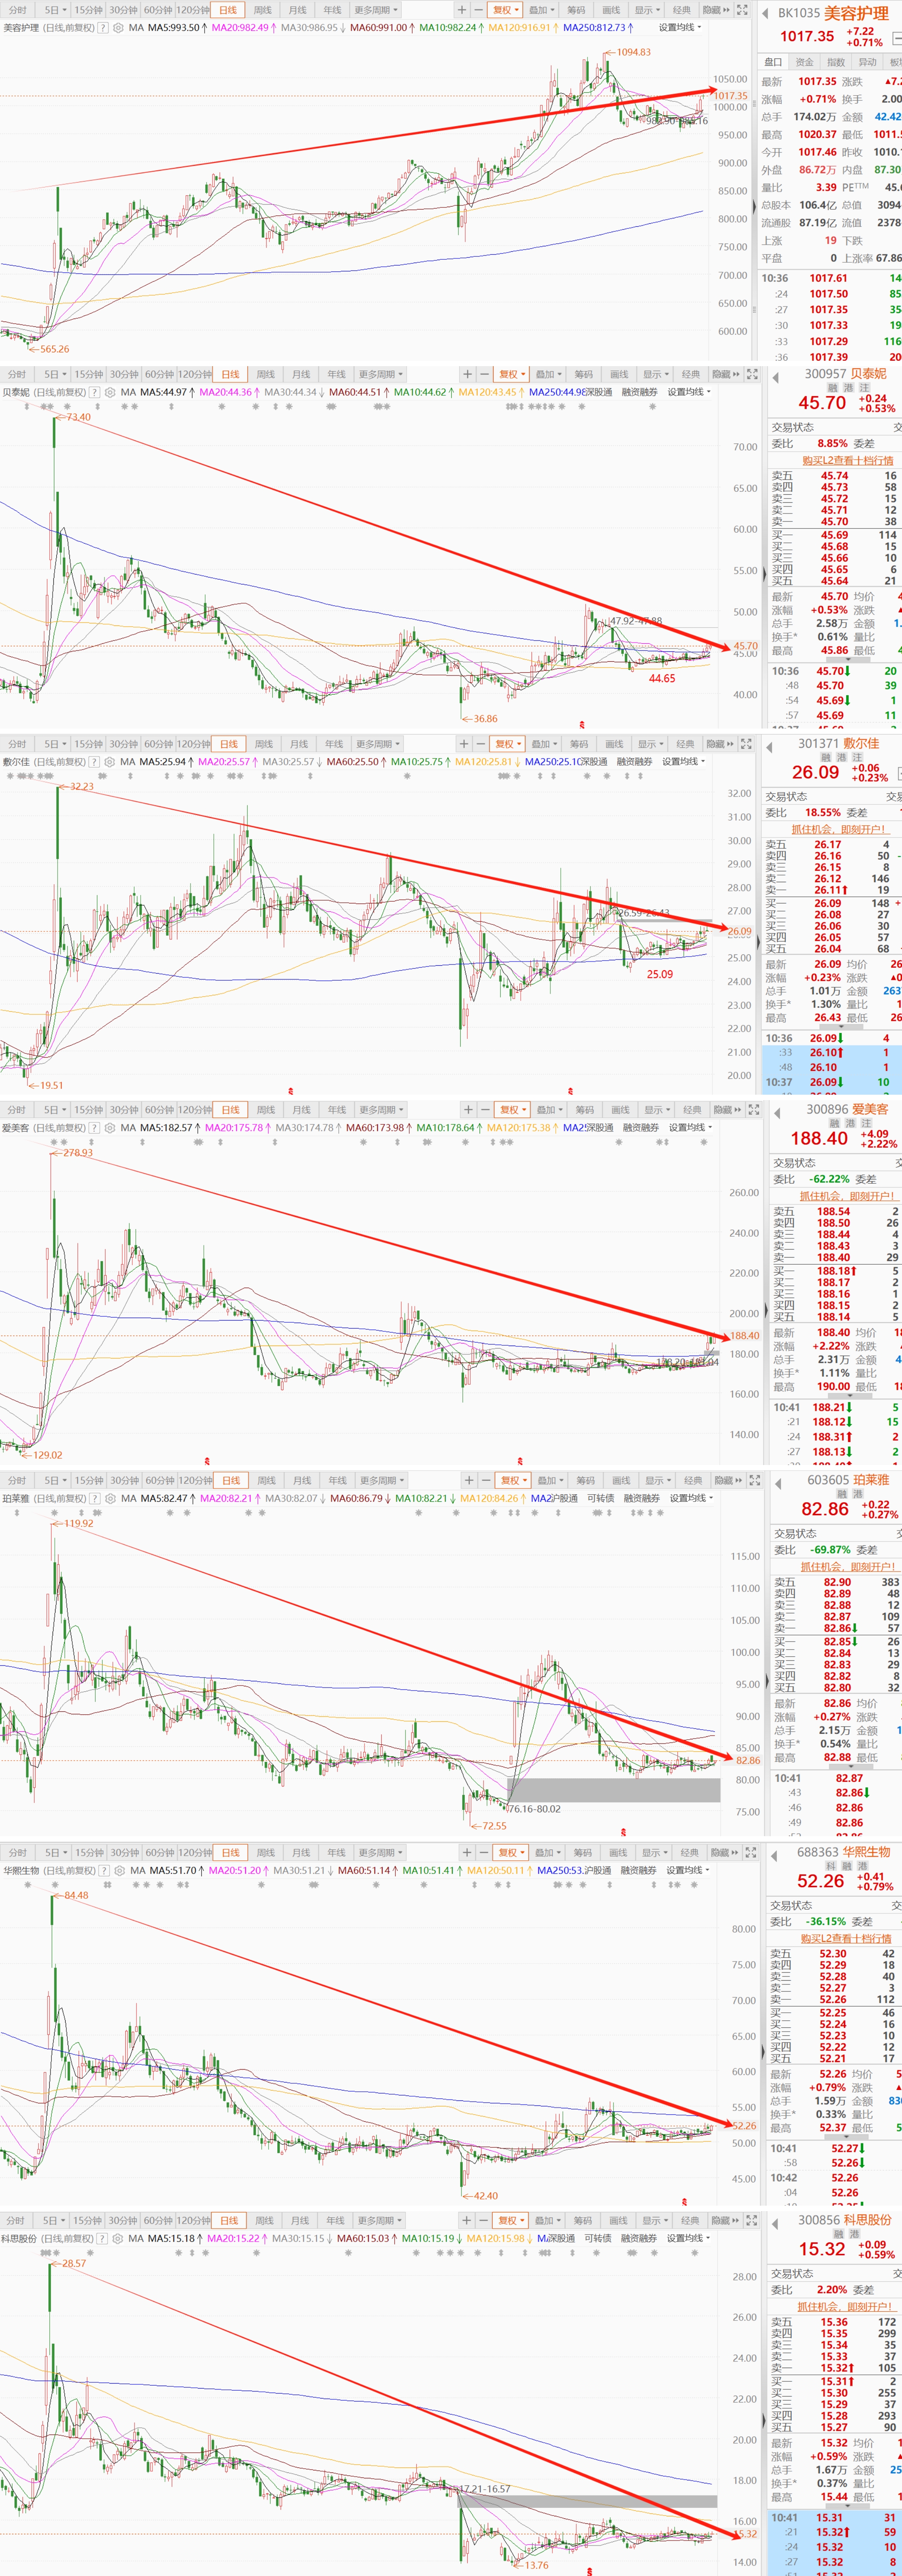Switch to 周线 tab in 美容护理 chart
This screenshot has height=2576, width=902.
pos(264,9)
